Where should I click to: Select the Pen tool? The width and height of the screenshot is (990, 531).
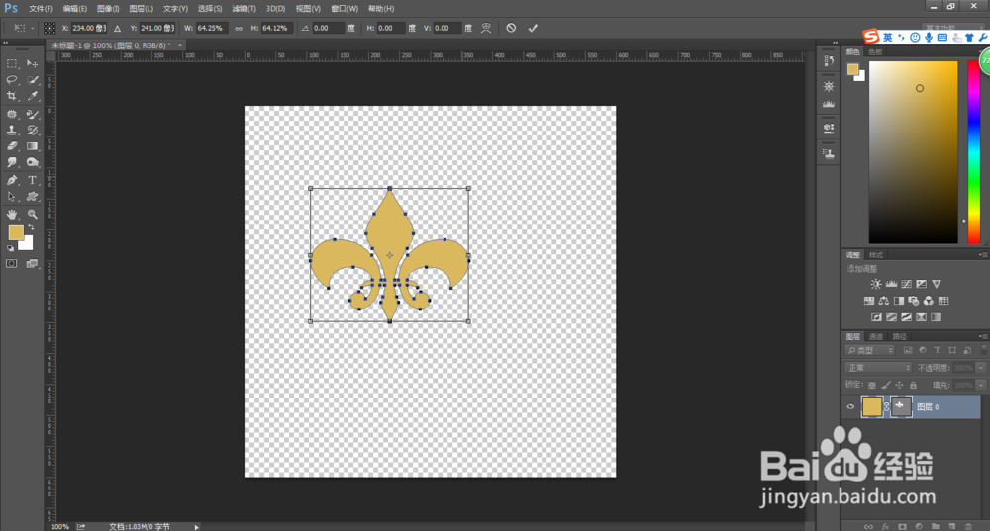click(12, 180)
